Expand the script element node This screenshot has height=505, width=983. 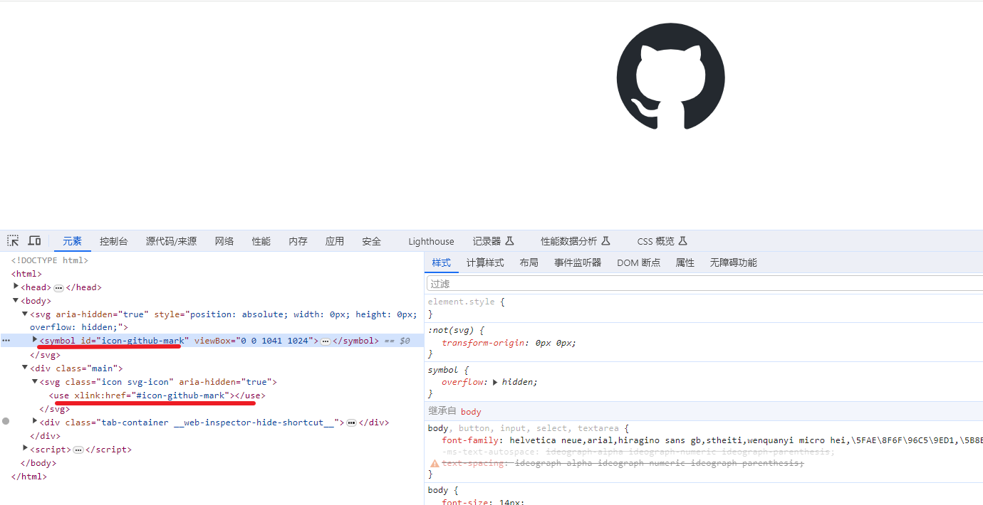pyautogui.click(x=25, y=448)
